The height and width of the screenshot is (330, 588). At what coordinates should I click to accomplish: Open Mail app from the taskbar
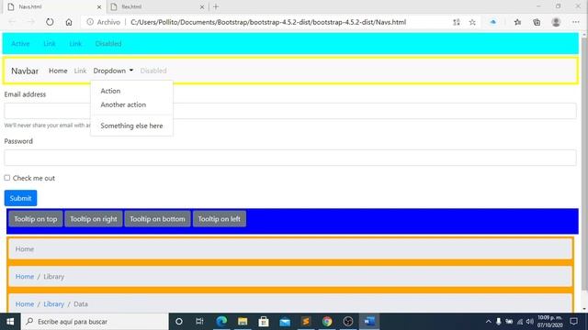click(x=285, y=322)
